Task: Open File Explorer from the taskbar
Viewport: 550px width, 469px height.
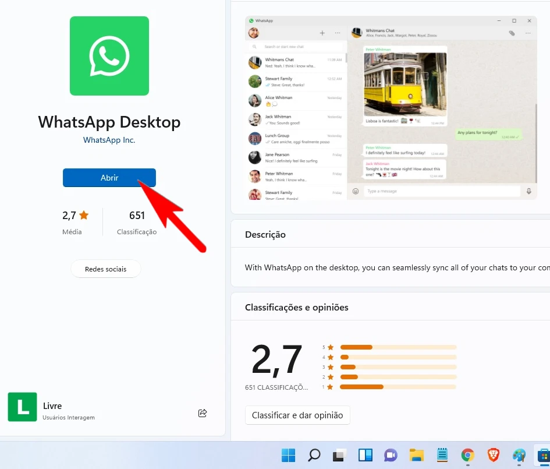Action: point(416,456)
